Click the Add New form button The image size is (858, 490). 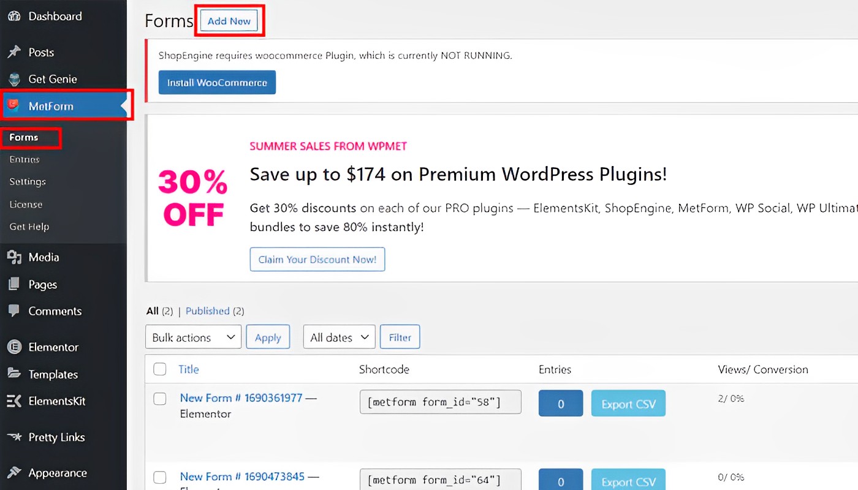229,21
